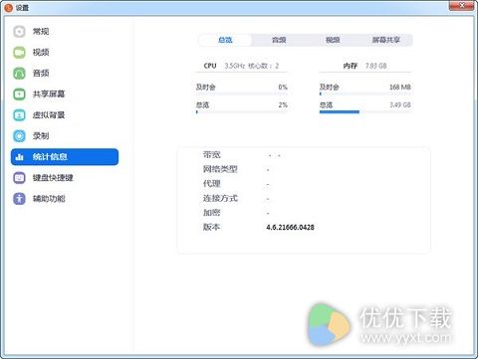
Task: Open the 虚拟背景 virtual background icon
Action: [19, 115]
